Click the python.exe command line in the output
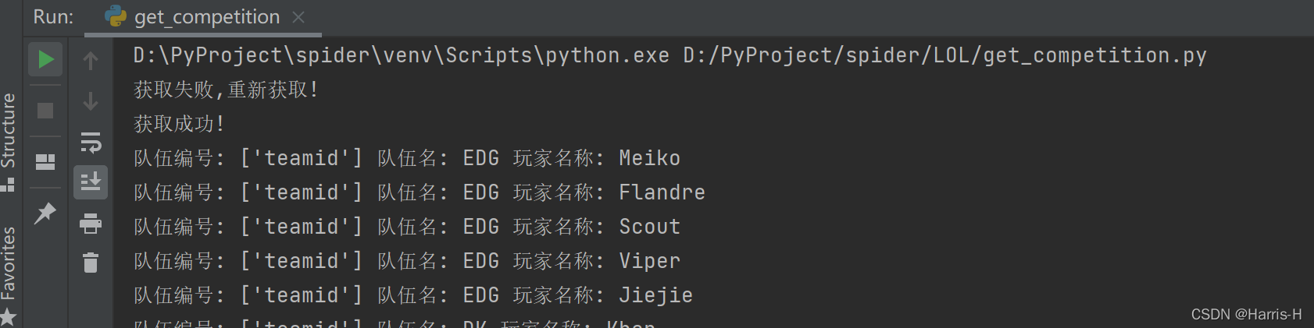The height and width of the screenshot is (328, 1314). click(669, 55)
